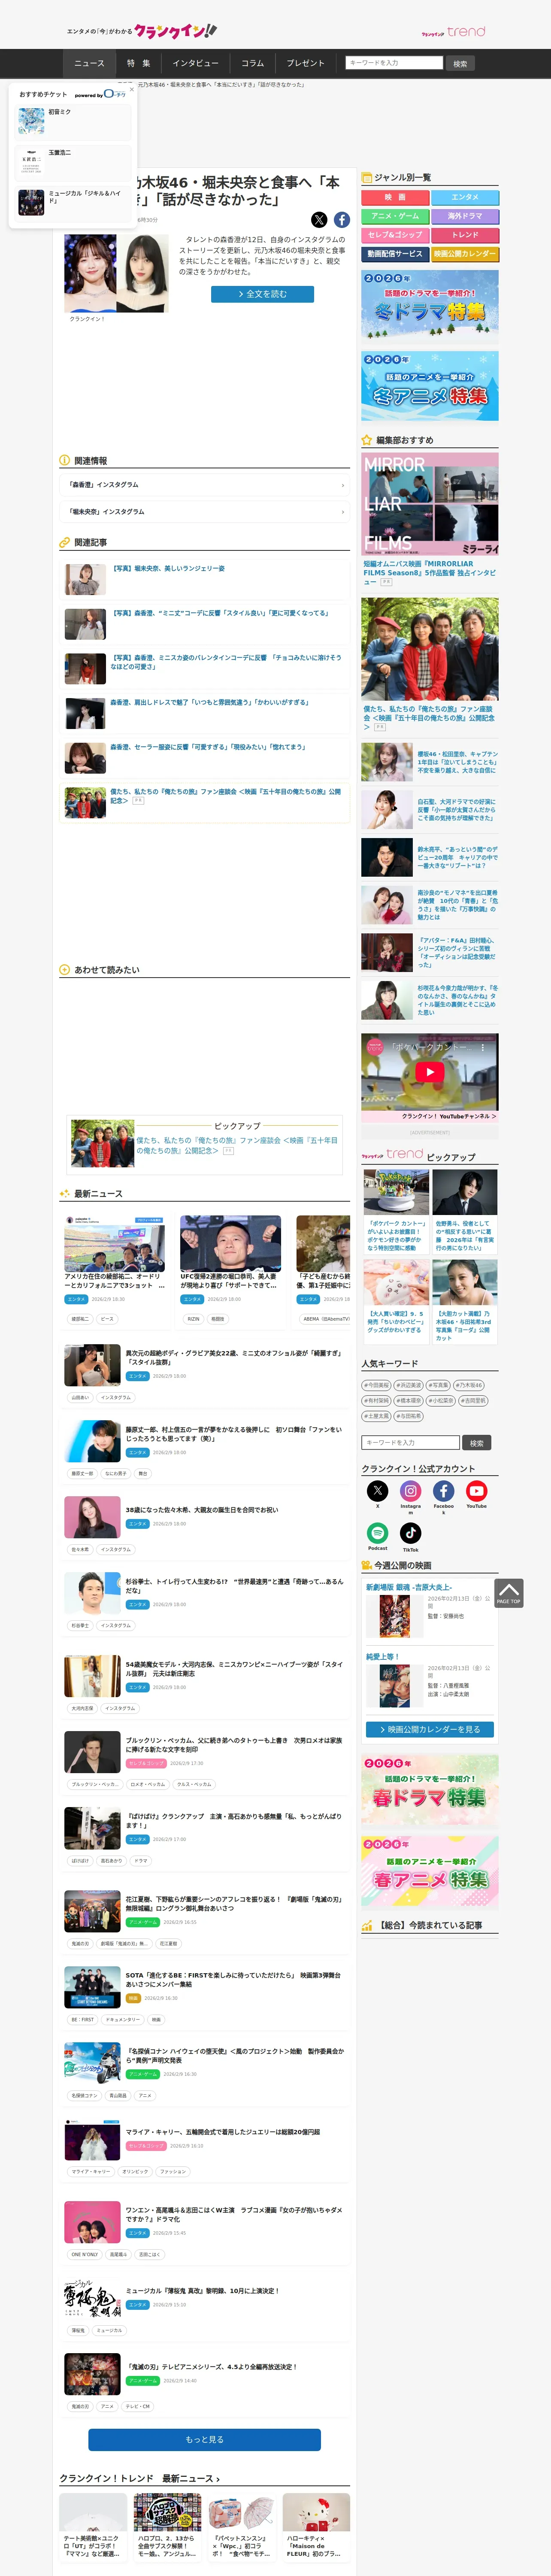The height and width of the screenshot is (2576, 551).
Task: Open related article 堀未央奈、美しいランジェリー姿
Action: [x=167, y=568]
